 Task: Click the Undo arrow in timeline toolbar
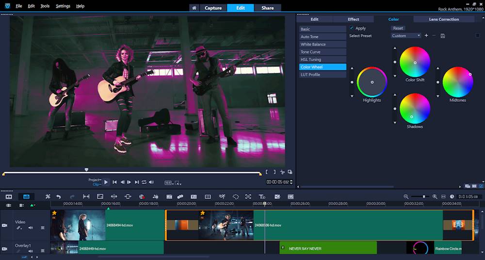point(58,196)
